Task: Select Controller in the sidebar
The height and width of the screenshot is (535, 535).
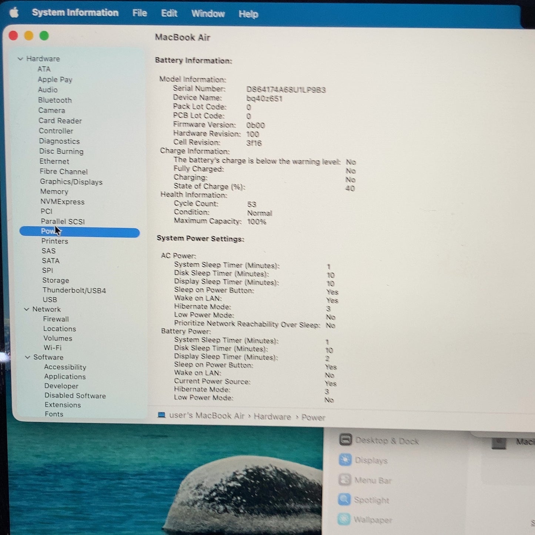Action: pos(56,131)
